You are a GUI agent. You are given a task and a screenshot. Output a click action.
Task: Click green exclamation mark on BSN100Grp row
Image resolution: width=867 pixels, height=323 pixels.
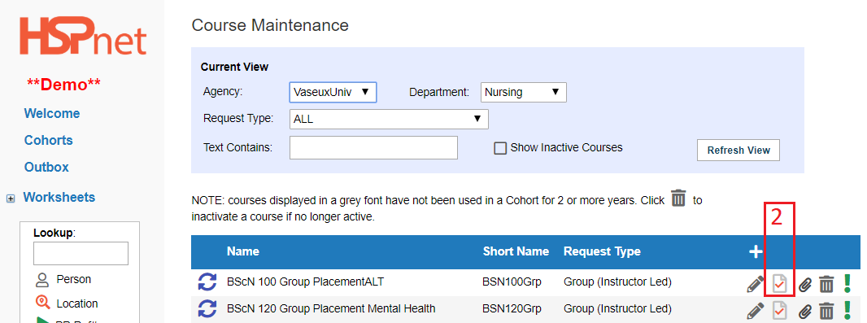pyautogui.click(x=847, y=283)
